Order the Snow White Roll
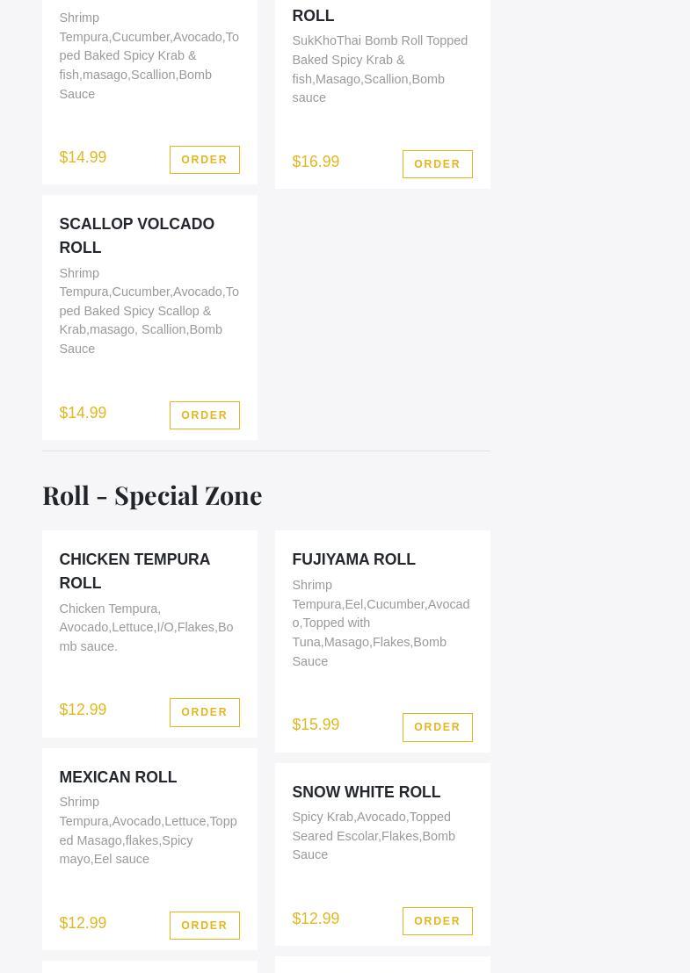The image size is (690, 973). (437, 921)
